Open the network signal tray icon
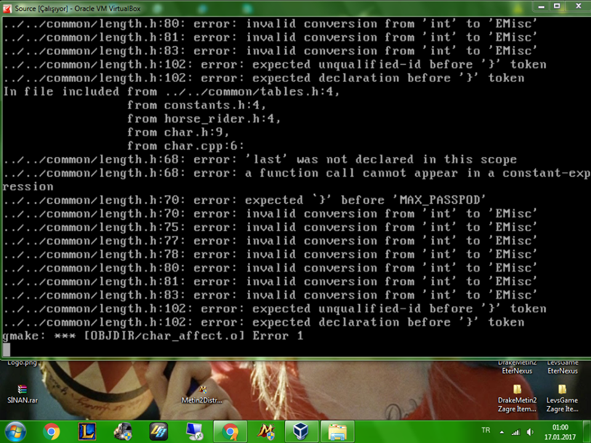 (516, 432)
